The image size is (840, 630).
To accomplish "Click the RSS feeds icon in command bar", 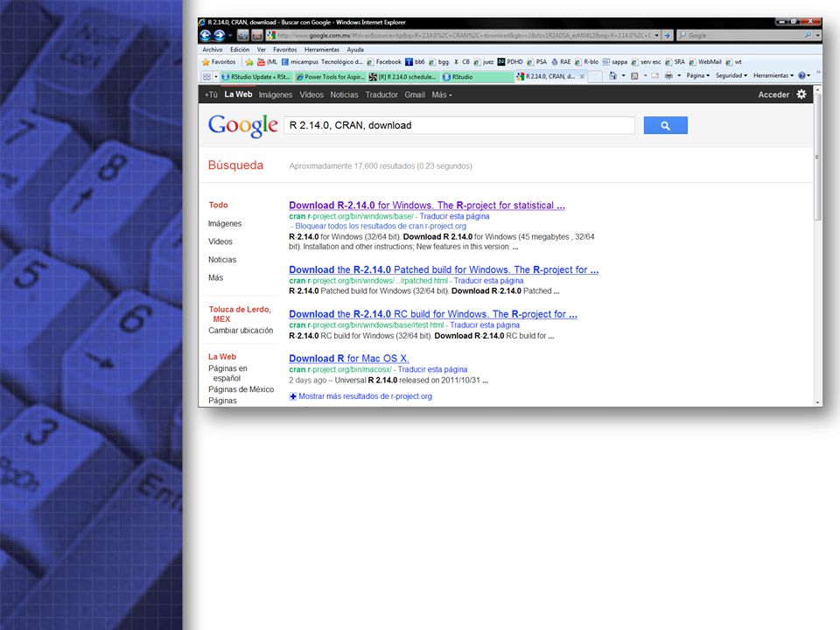I will pyautogui.click(x=634, y=75).
